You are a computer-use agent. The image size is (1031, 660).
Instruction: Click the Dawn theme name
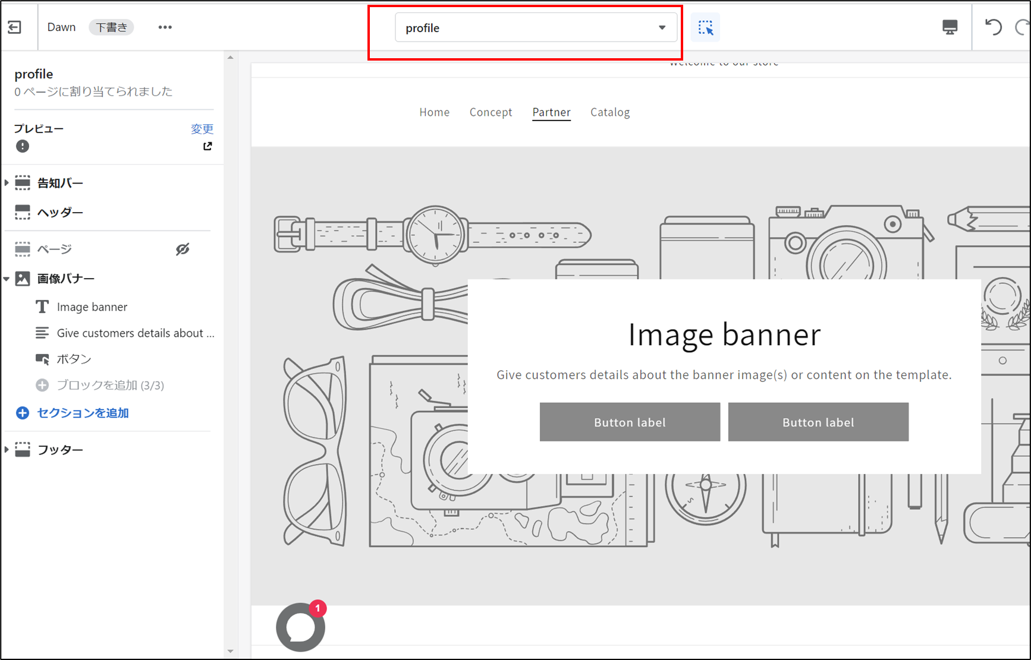pos(61,27)
